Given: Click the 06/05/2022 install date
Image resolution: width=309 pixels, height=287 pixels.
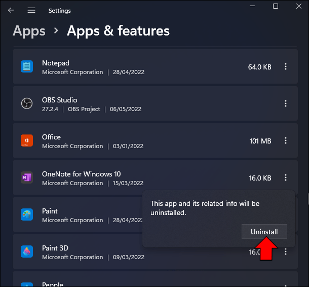Looking at the screenshot, I should pos(126,109).
